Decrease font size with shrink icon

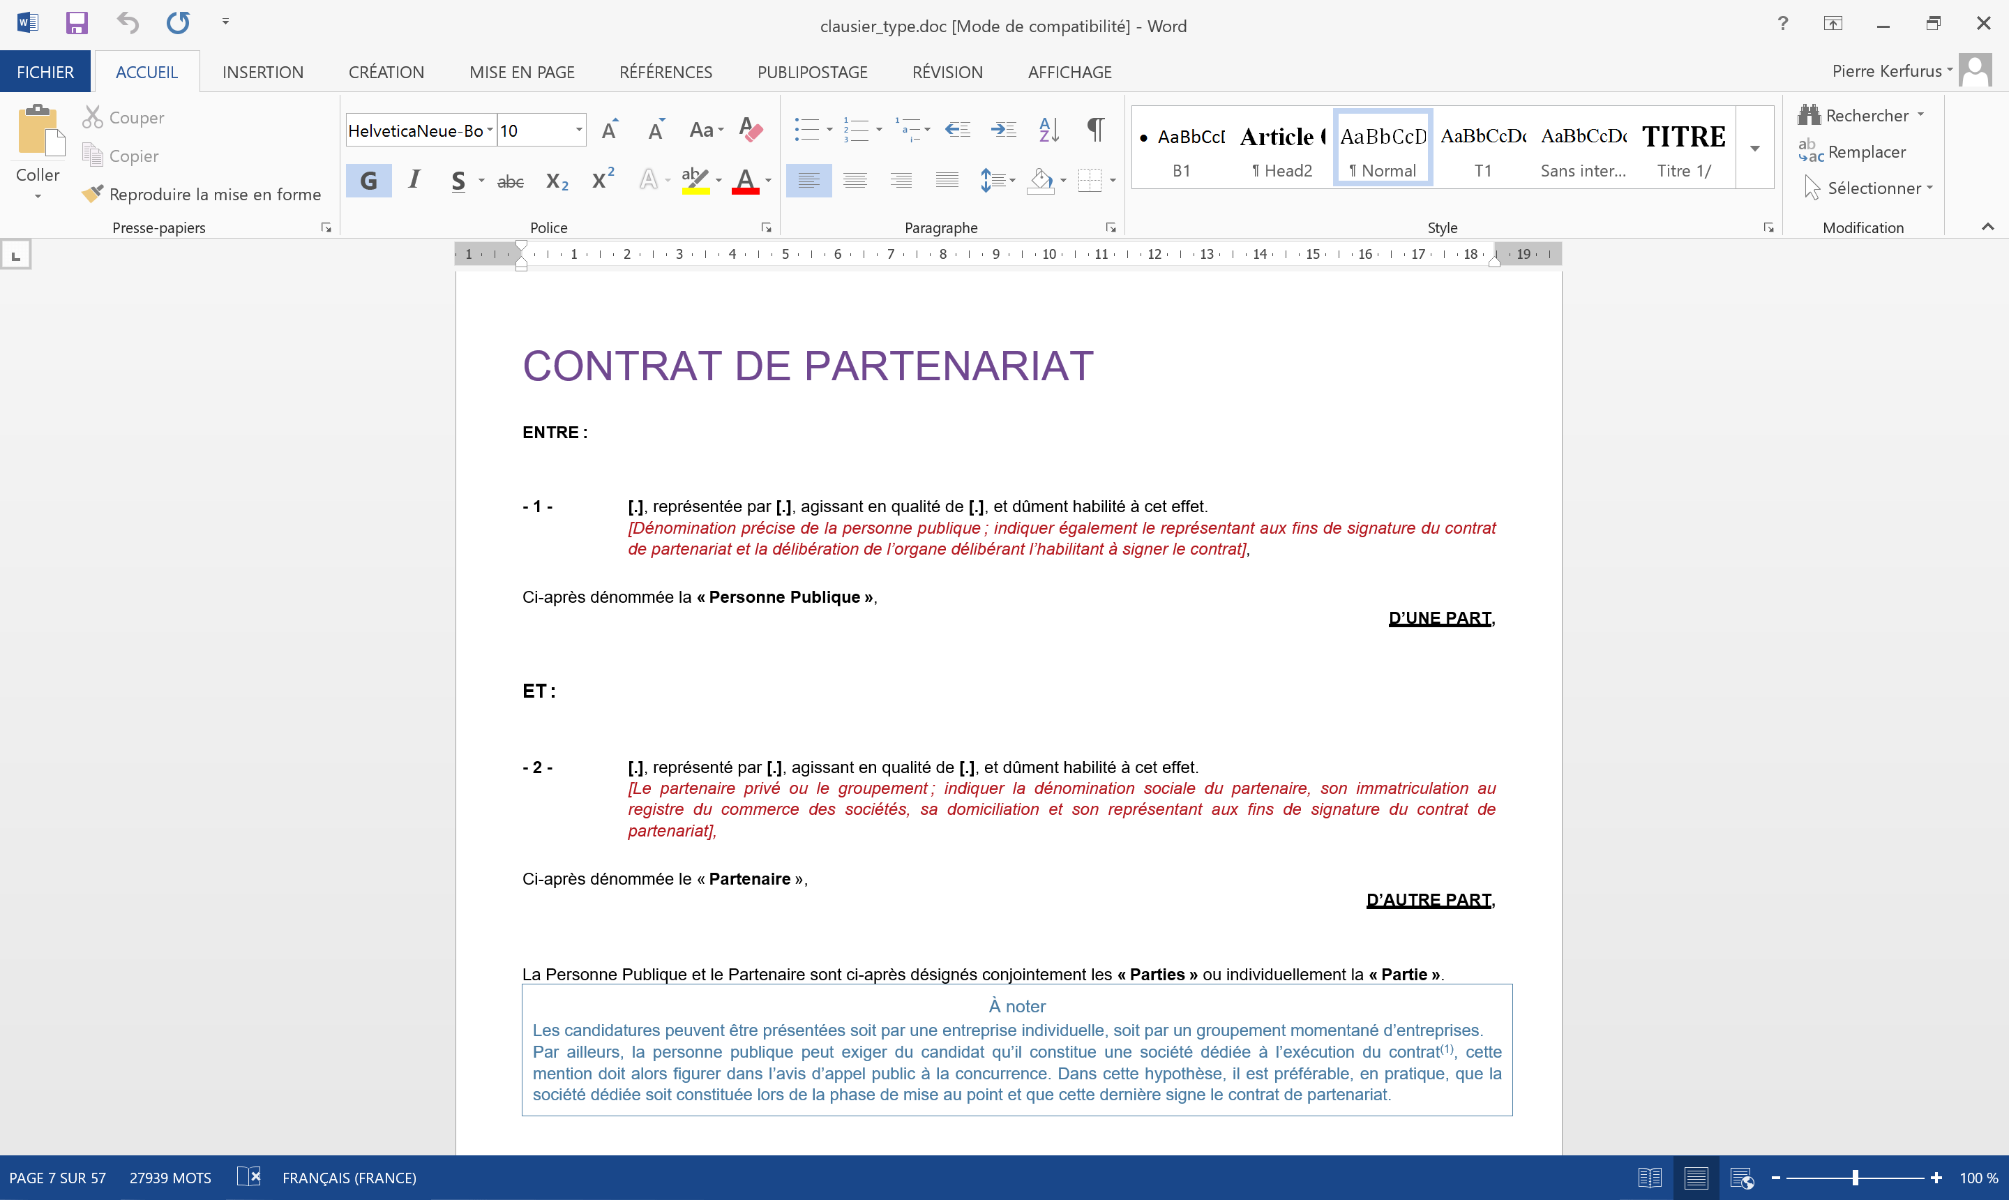point(656,129)
